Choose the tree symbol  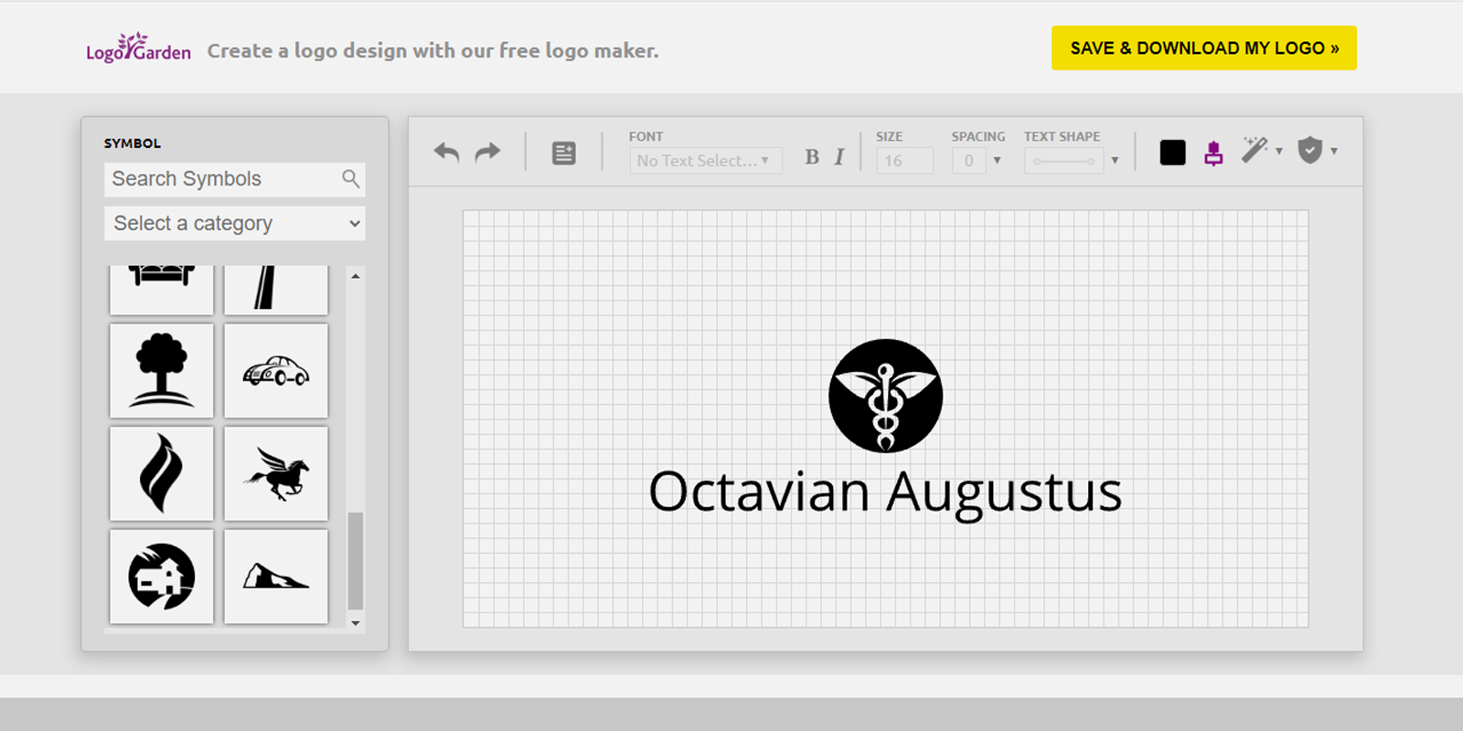click(x=162, y=370)
